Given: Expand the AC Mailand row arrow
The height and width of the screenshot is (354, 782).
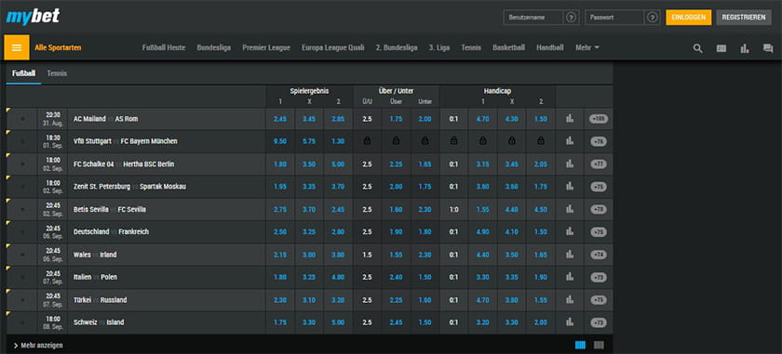Looking at the screenshot, I should click(22, 119).
